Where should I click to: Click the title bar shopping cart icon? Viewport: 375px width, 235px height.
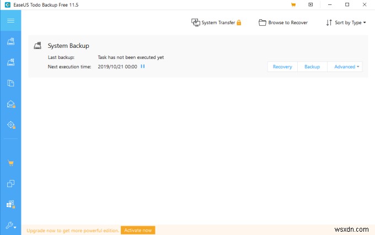coord(293,5)
